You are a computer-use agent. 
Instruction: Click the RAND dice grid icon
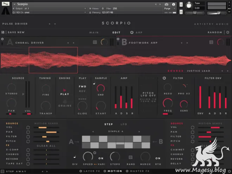coord(130,157)
